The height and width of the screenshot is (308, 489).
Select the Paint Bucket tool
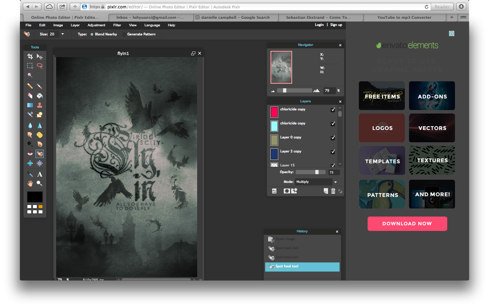coord(40,96)
